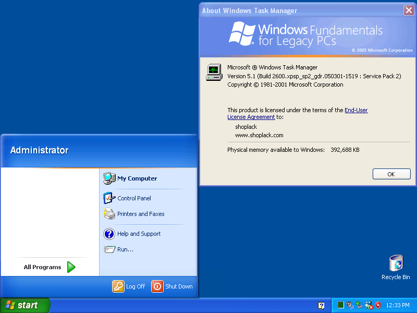This screenshot has height=313, width=417.
Task: Launch the Run... dialog
Action: tap(119, 249)
